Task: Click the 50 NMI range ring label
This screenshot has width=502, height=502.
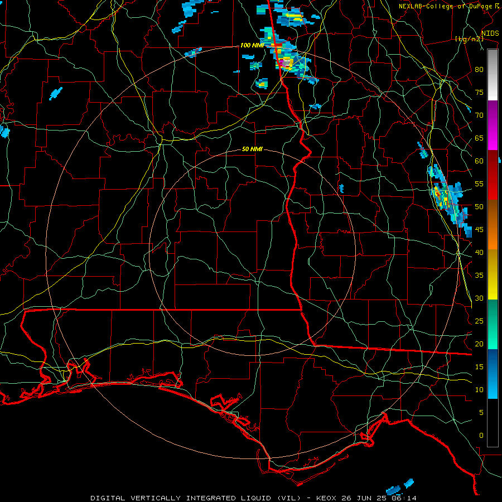Action: tap(252, 149)
